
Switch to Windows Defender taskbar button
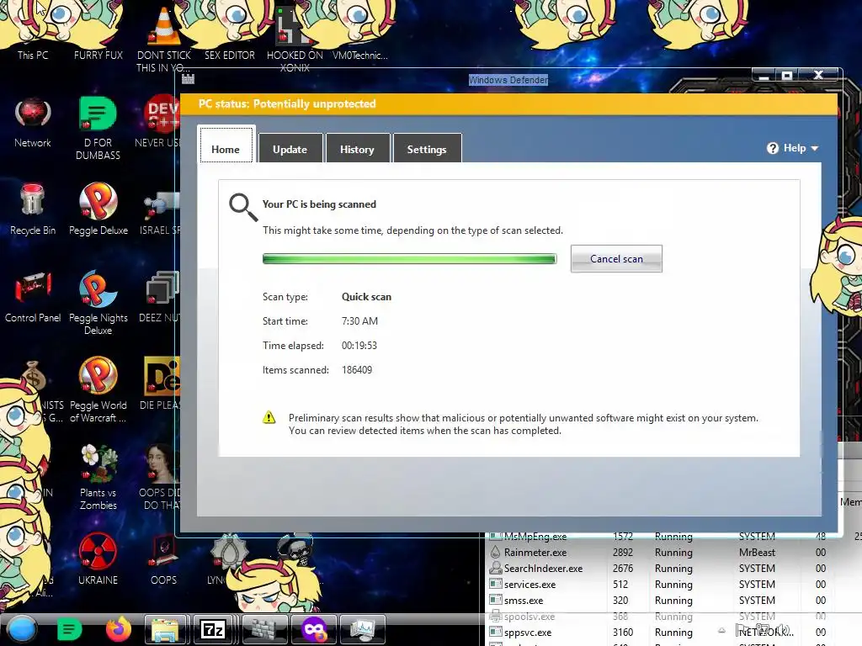tap(265, 629)
